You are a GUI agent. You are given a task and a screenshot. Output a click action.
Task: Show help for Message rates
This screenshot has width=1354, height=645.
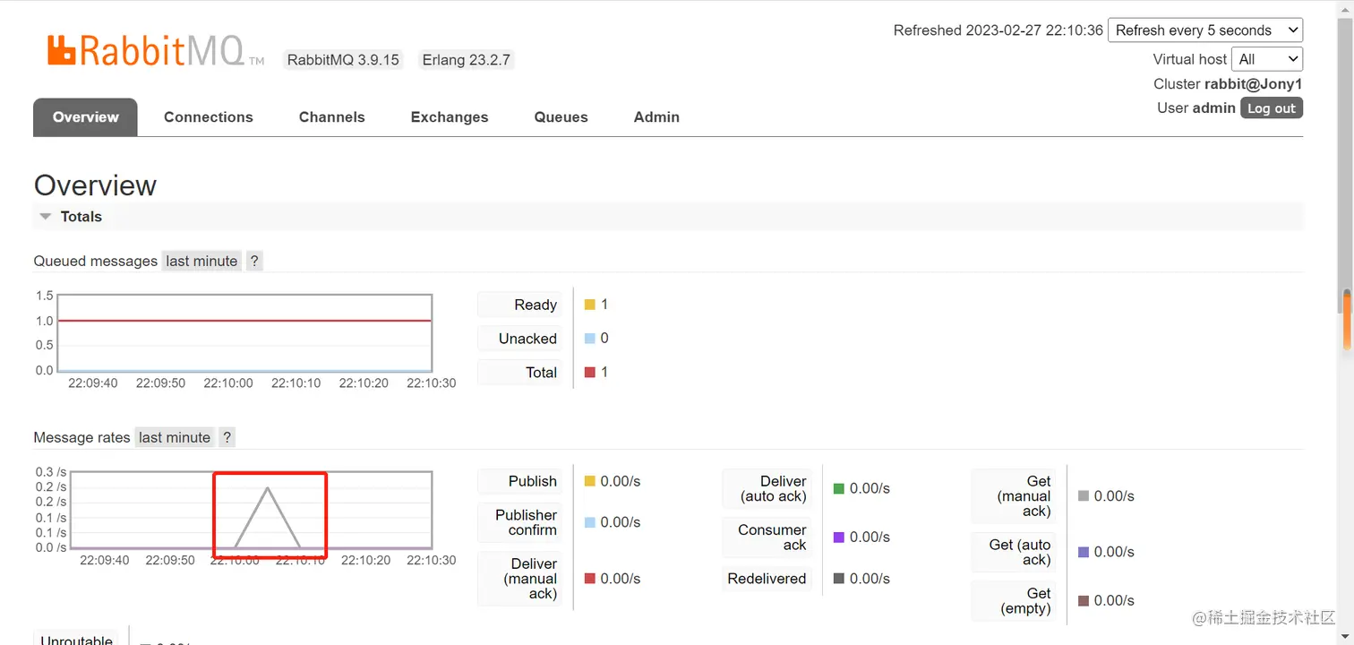click(x=227, y=437)
